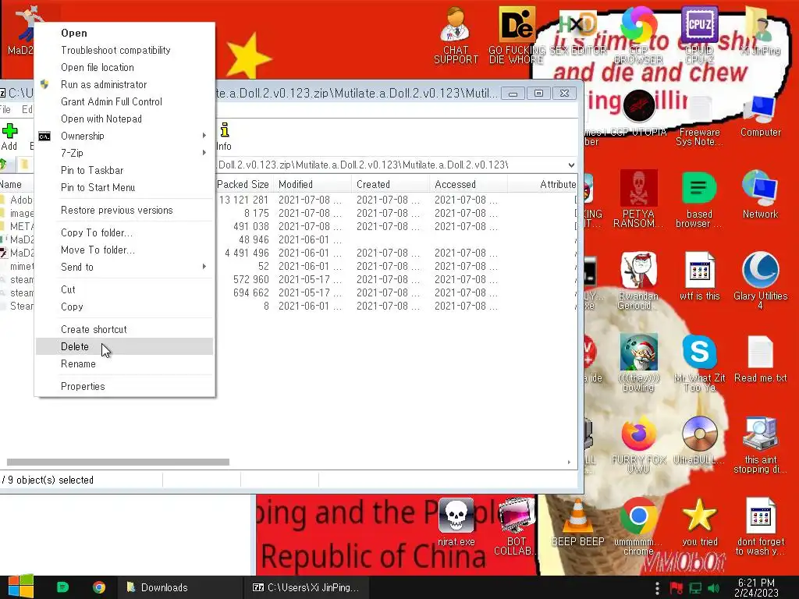The image size is (799, 599).
Task: Click the volume tray icon
Action: (713, 588)
